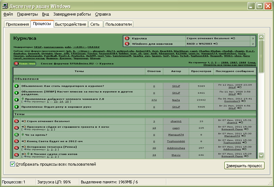Click the vertical scrollbar thumb
The image size is (274, 187).
tap(261, 56)
